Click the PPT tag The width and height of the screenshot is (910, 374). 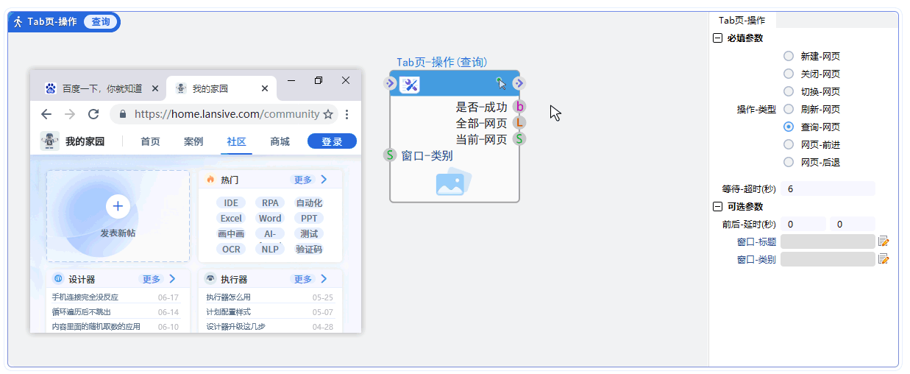[309, 218]
